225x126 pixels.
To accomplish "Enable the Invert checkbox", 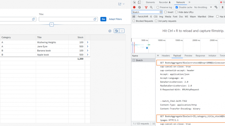I will [166, 12].
